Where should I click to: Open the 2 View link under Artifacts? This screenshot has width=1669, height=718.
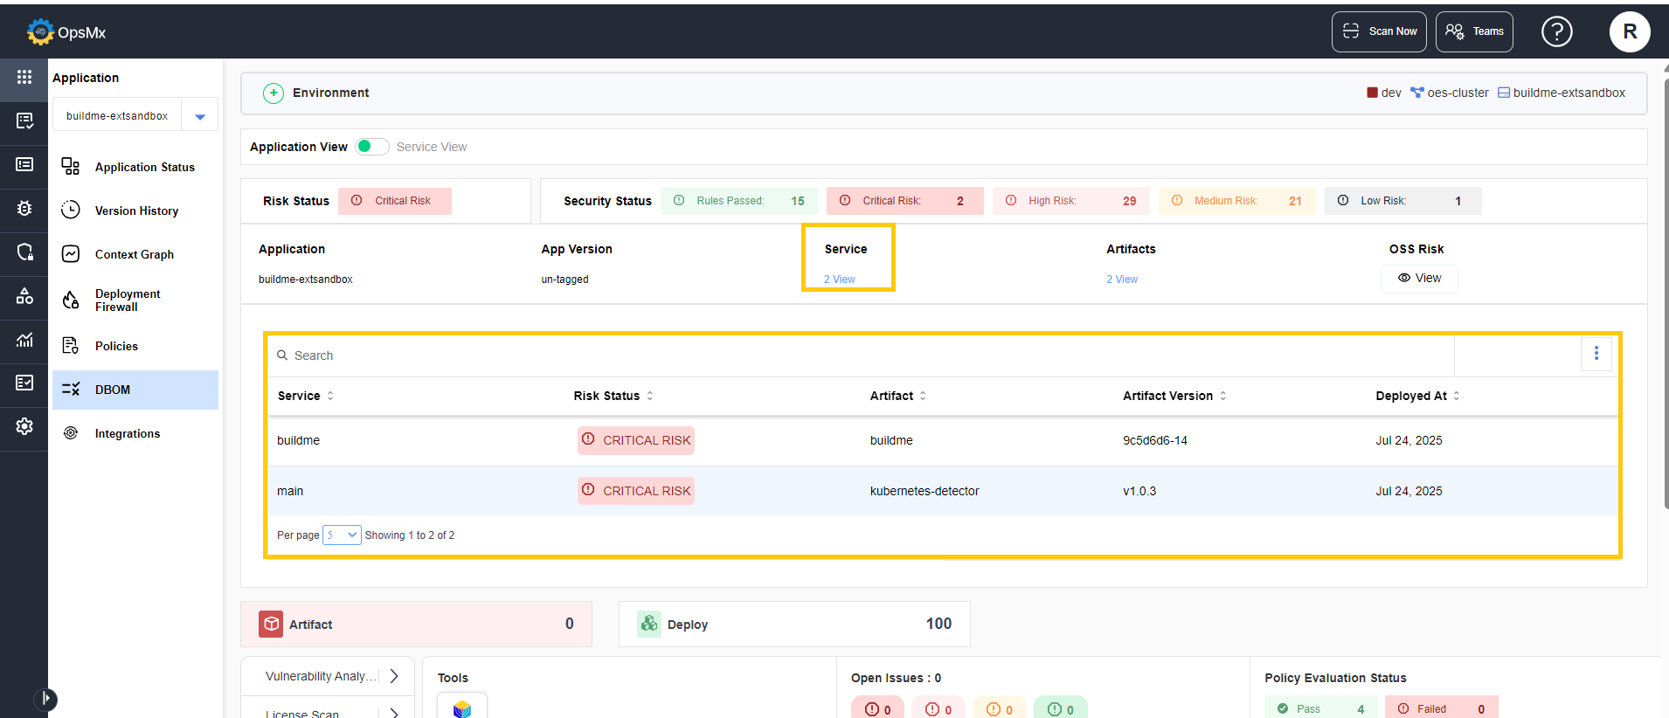[x=1122, y=280]
